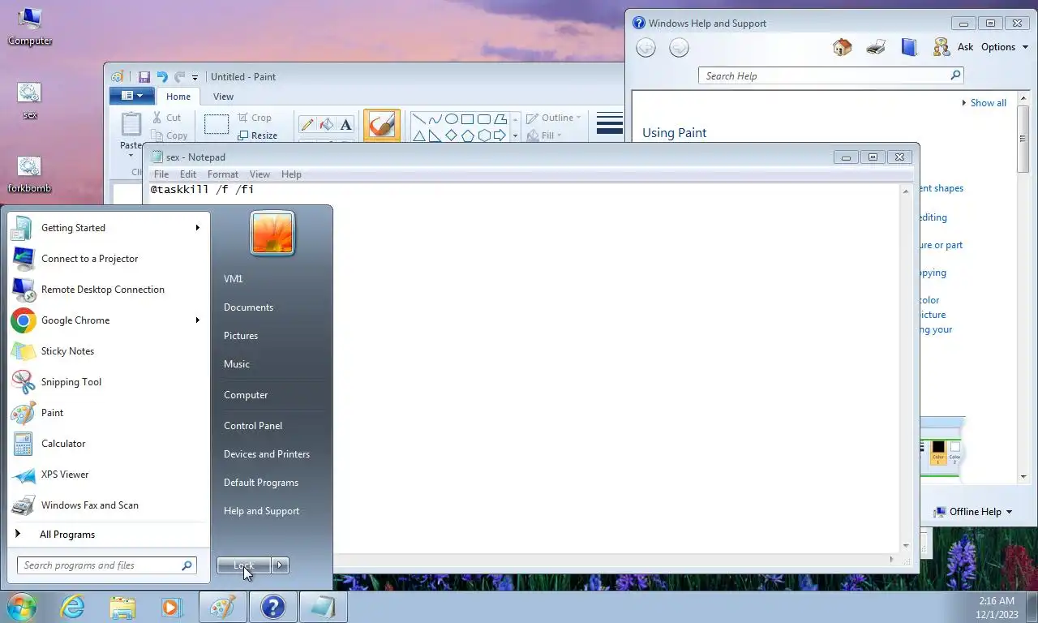Click the Windows Start orb
Viewport: 1038px width, 623px height.
[x=22, y=607]
